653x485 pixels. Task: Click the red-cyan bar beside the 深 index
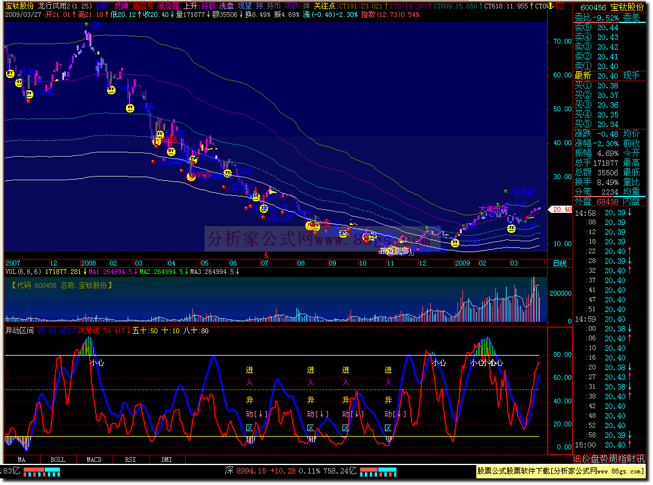coord(378,472)
